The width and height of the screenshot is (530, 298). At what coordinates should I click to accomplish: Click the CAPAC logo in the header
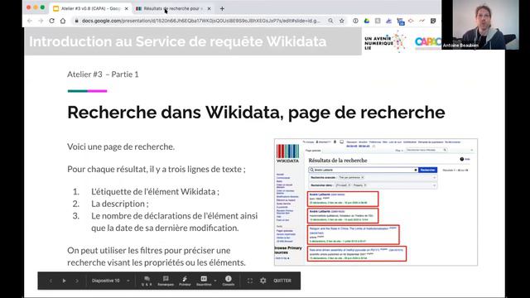[x=428, y=41]
